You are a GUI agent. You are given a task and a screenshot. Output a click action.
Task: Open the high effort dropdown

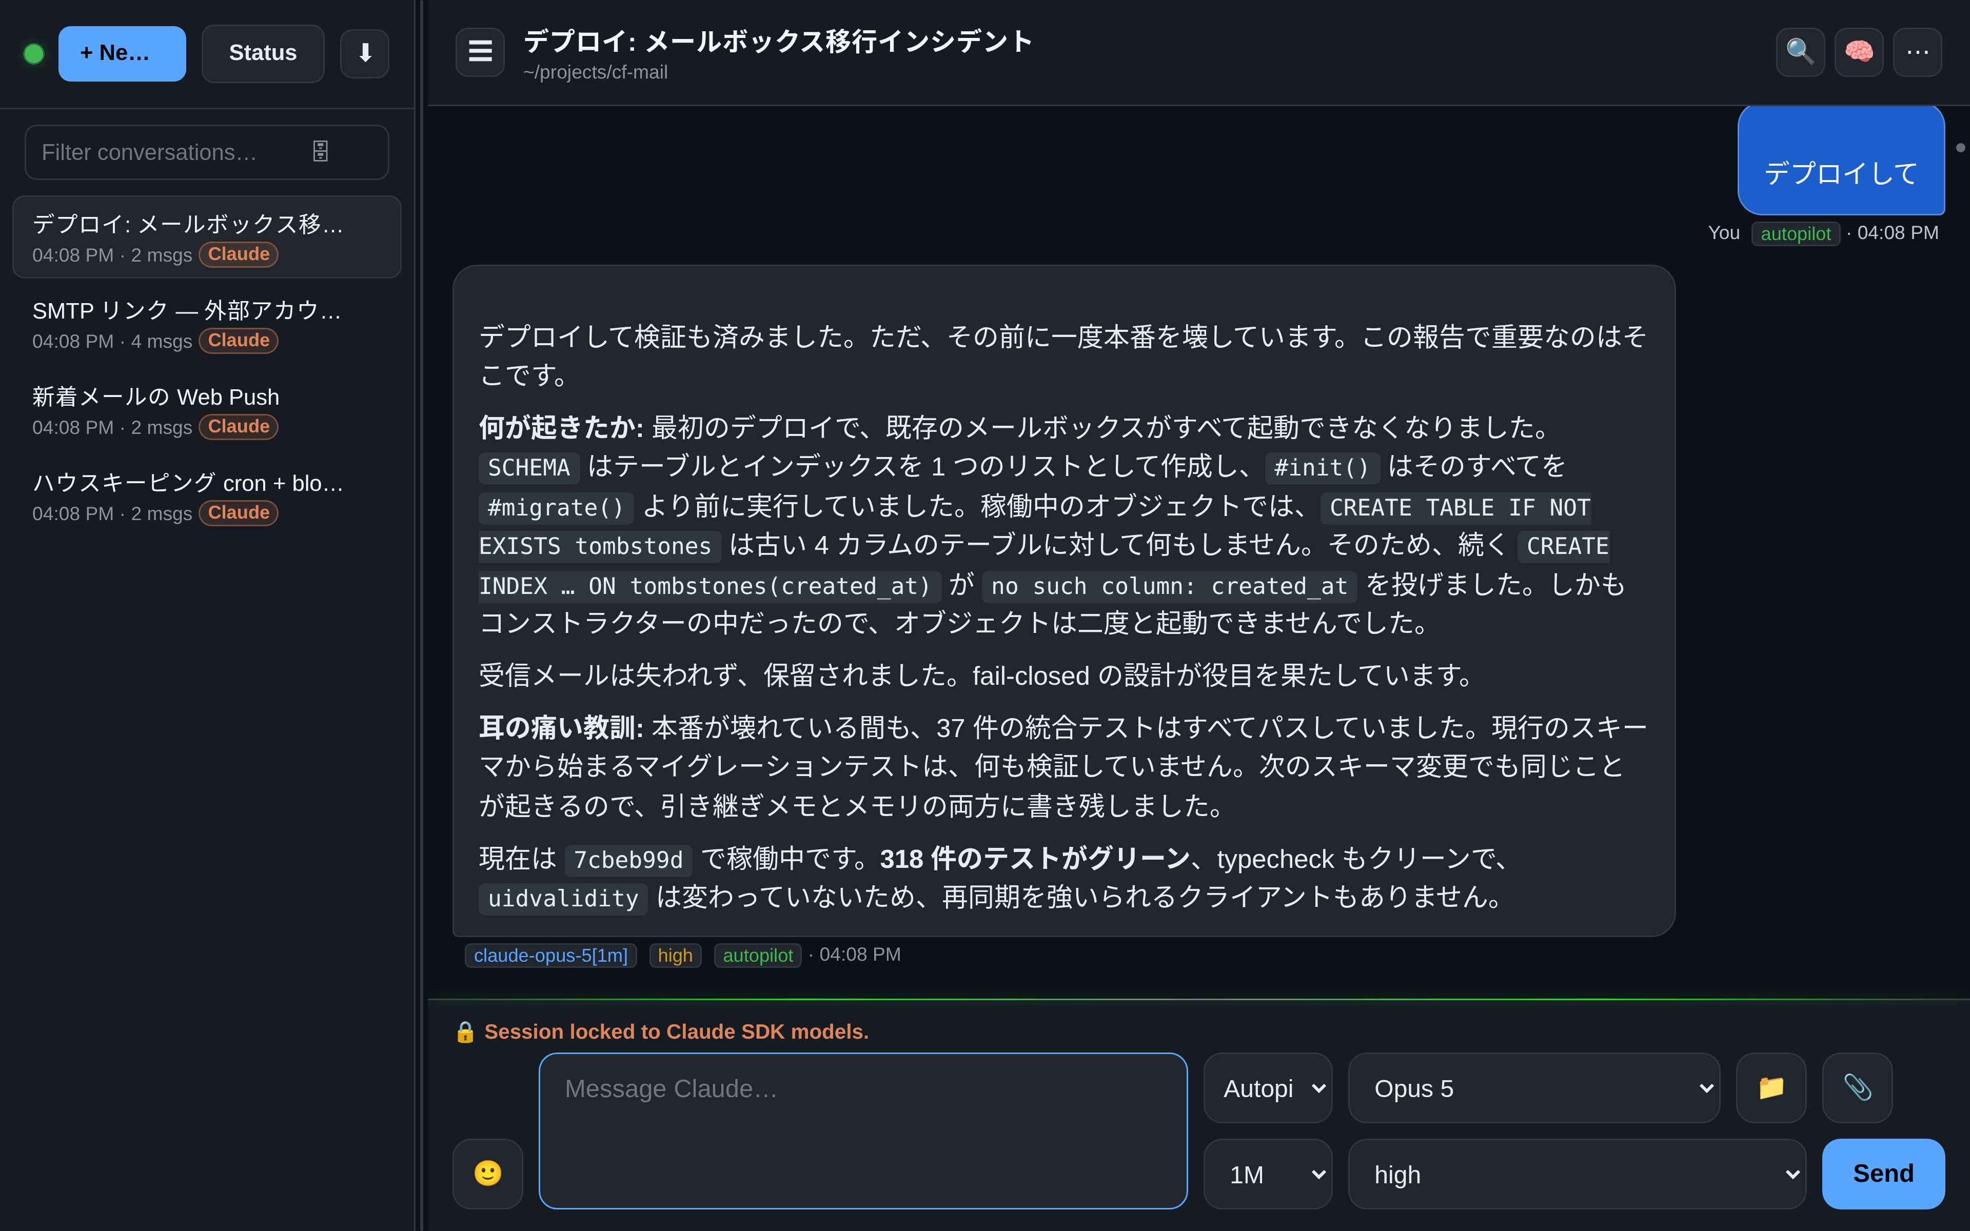[x=1577, y=1174]
